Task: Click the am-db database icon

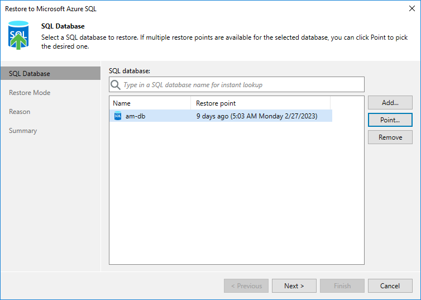Action: point(118,116)
